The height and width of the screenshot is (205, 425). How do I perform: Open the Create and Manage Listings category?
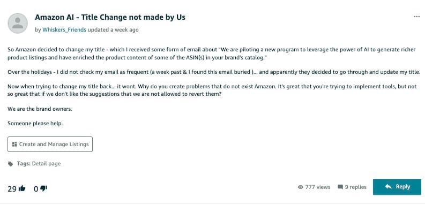click(50, 144)
